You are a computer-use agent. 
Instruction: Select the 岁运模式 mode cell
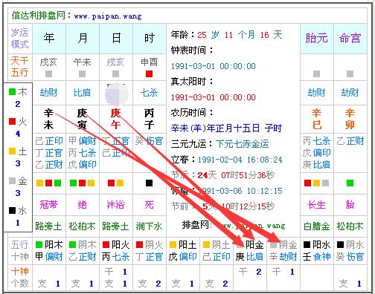[x=20, y=39]
